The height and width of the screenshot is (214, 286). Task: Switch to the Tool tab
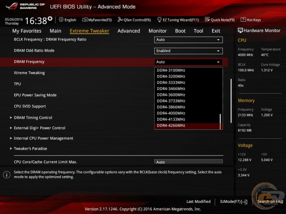[x=198, y=31]
